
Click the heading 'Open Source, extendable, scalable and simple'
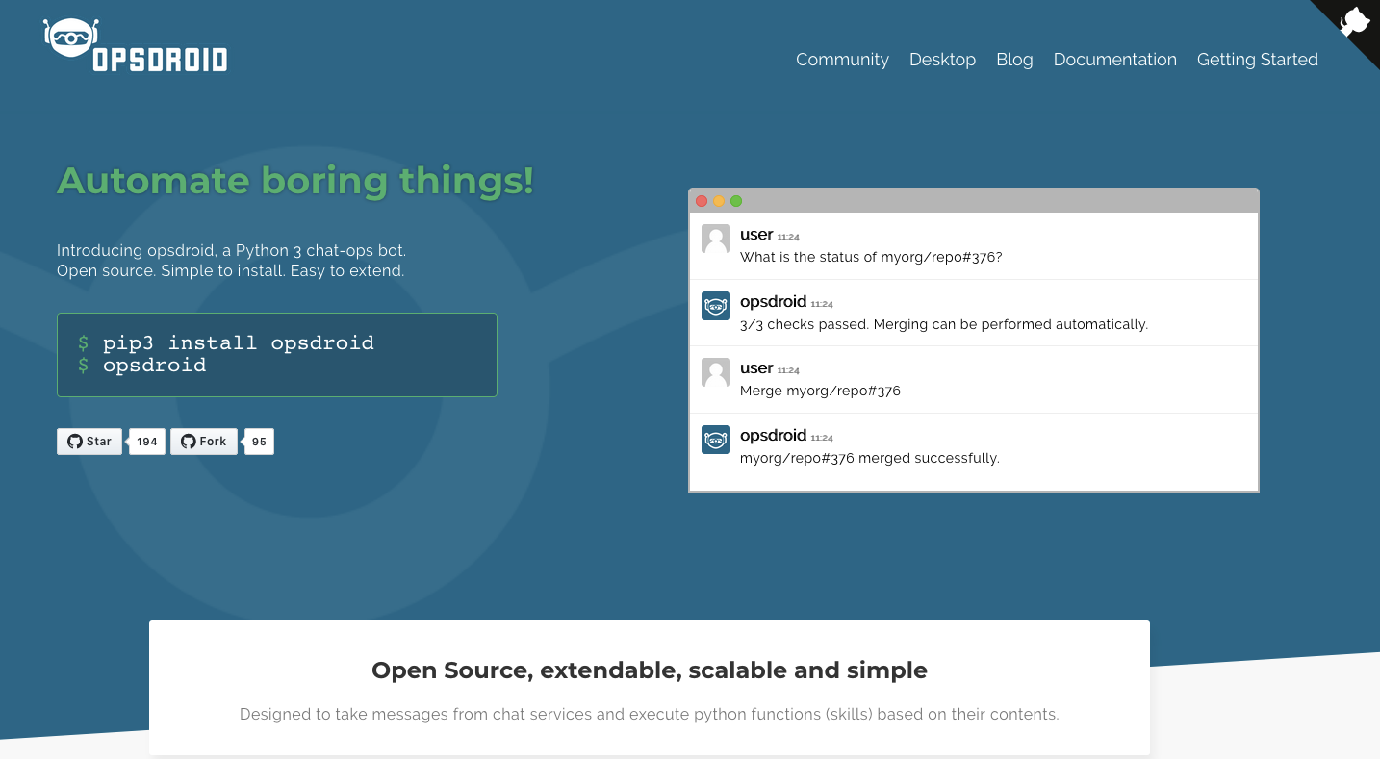(x=650, y=670)
